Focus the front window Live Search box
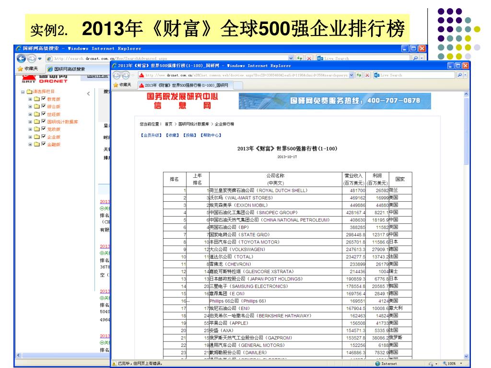The width and height of the screenshot is (491, 368). tap(414, 75)
